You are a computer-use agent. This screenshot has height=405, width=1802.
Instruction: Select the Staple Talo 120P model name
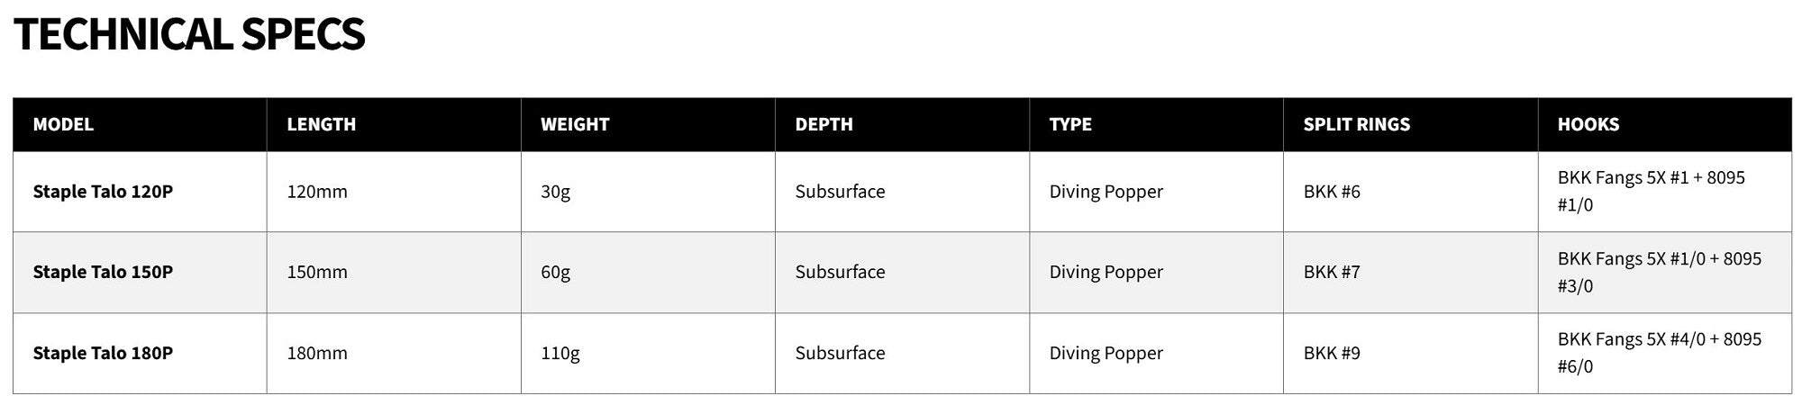pos(103,192)
